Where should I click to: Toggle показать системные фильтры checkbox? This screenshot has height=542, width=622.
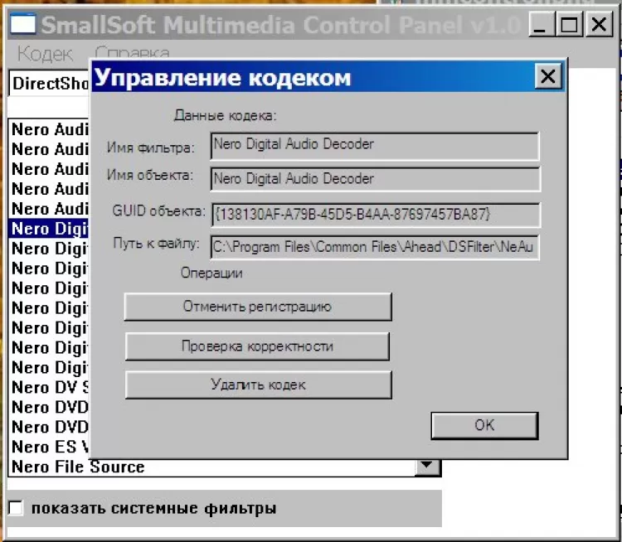(x=16, y=508)
